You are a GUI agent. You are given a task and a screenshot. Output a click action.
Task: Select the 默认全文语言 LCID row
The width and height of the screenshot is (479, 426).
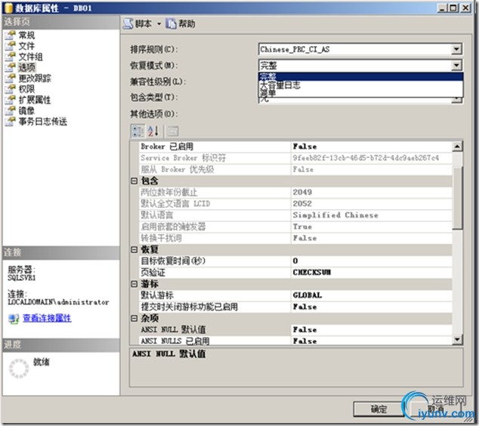(295, 204)
